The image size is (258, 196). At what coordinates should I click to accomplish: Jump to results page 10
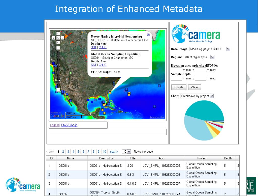pos(104,152)
